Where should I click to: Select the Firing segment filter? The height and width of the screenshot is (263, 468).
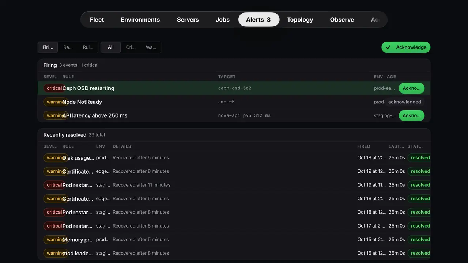click(x=48, y=47)
